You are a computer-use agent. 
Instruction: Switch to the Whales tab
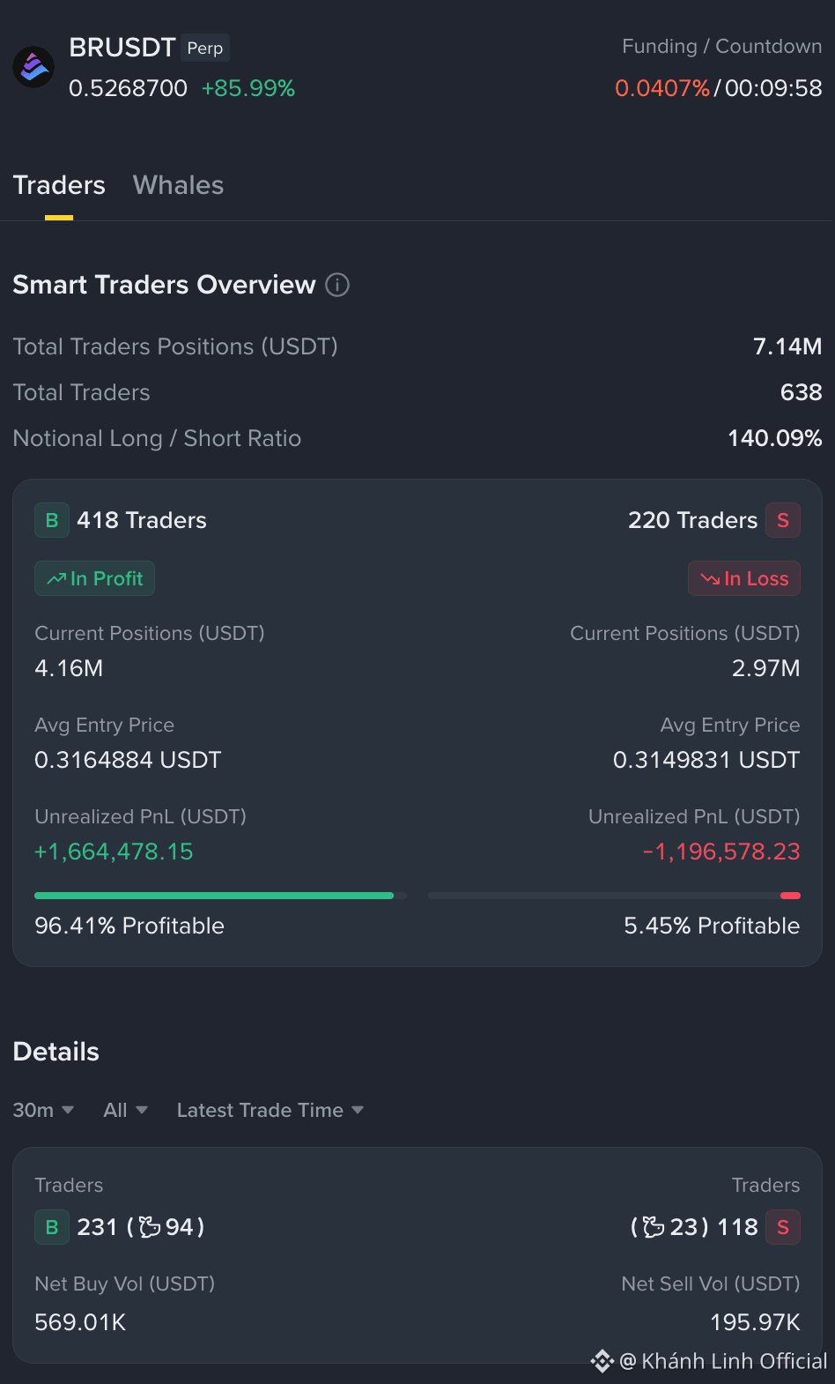(x=178, y=185)
